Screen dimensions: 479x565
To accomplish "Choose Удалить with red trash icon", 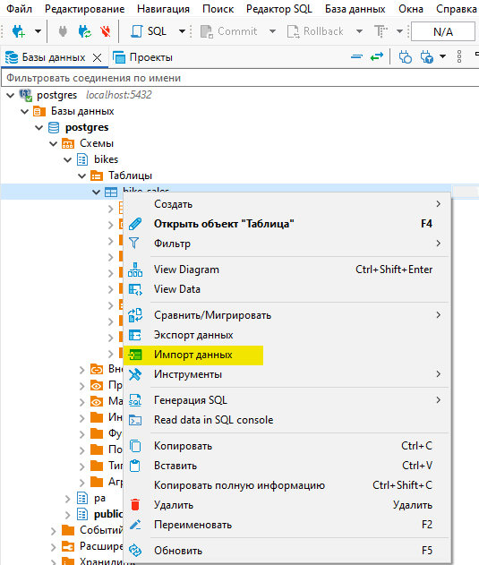I will [287, 505].
